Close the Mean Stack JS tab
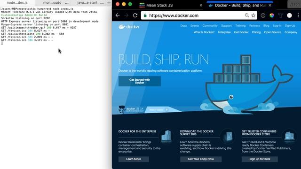301x169 pixels. point(201,5)
